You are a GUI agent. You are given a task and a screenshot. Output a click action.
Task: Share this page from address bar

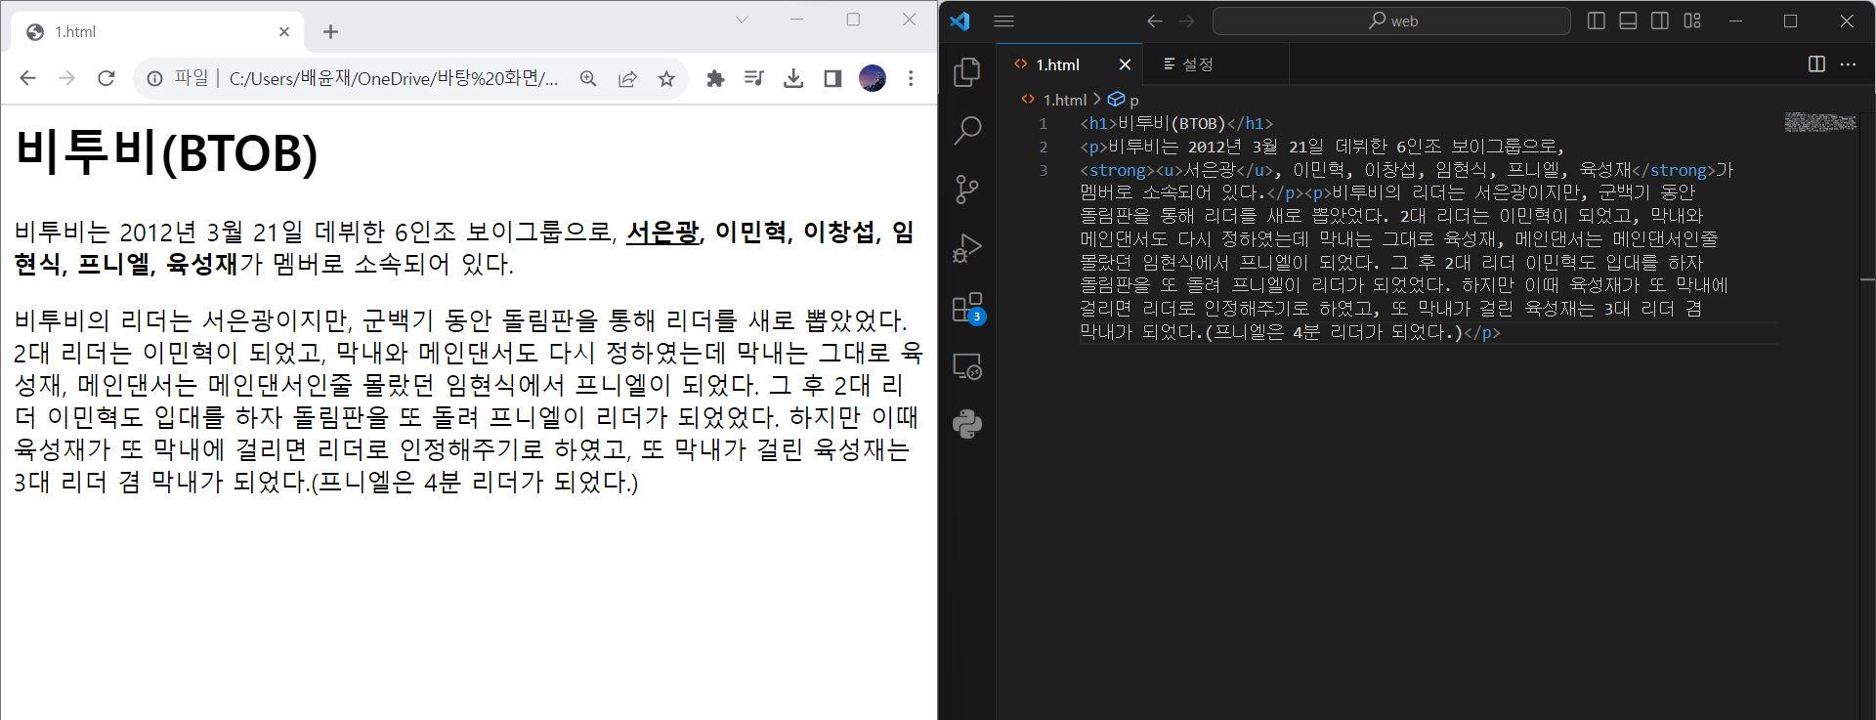coord(627,78)
